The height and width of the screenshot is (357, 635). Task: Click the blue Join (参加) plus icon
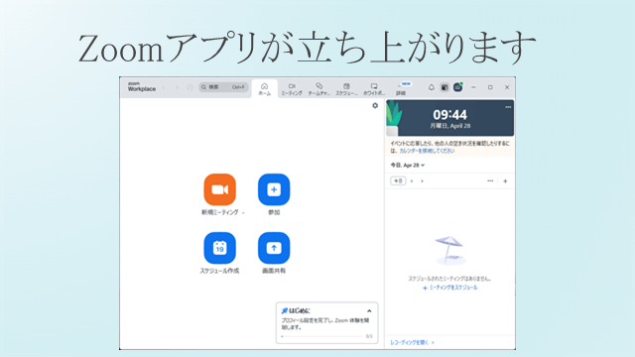(274, 189)
